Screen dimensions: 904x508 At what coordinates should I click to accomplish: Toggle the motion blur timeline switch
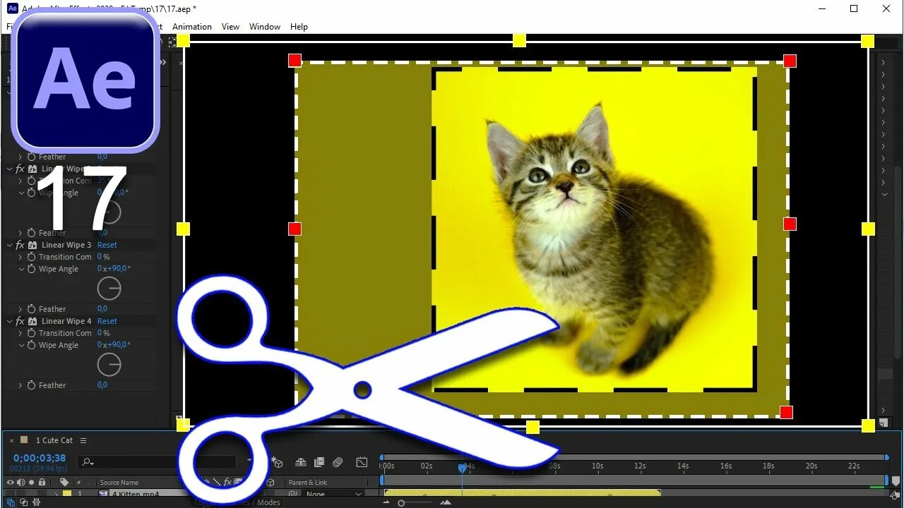tap(338, 462)
